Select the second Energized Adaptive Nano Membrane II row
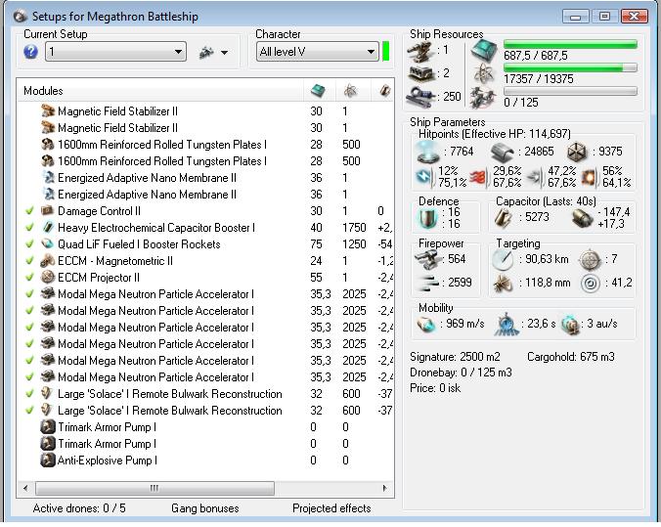The width and height of the screenshot is (661, 527). (x=205, y=195)
